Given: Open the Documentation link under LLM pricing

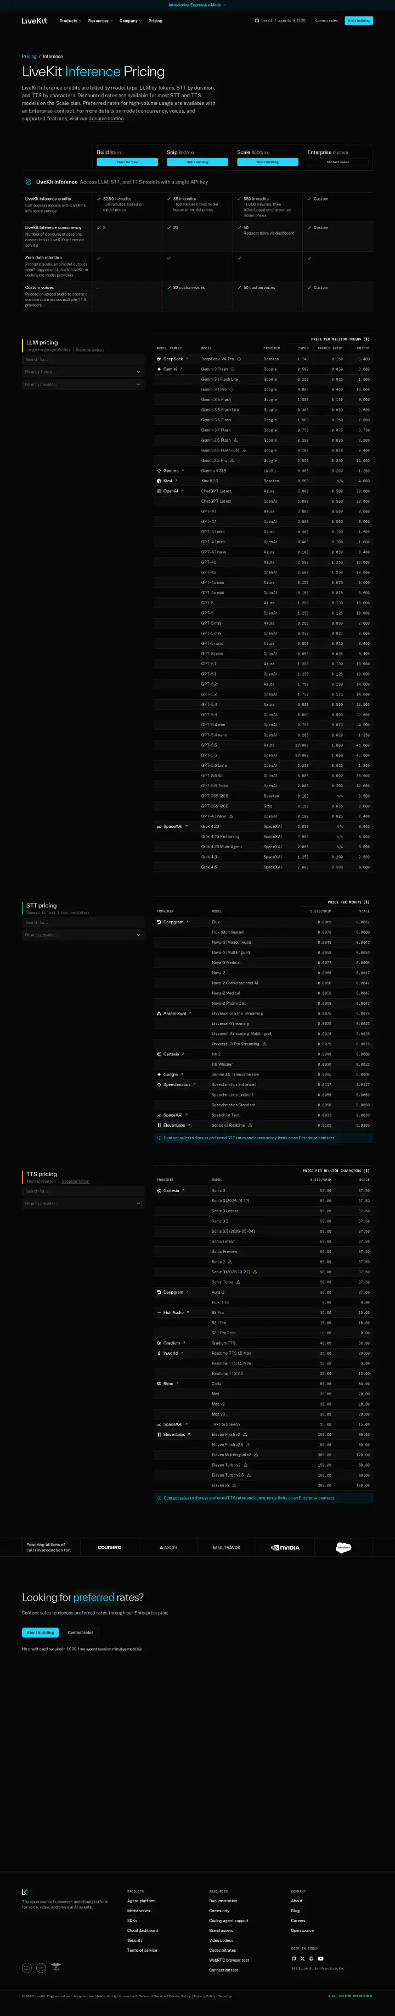Looking at the screenshot, I should [90, 350].
